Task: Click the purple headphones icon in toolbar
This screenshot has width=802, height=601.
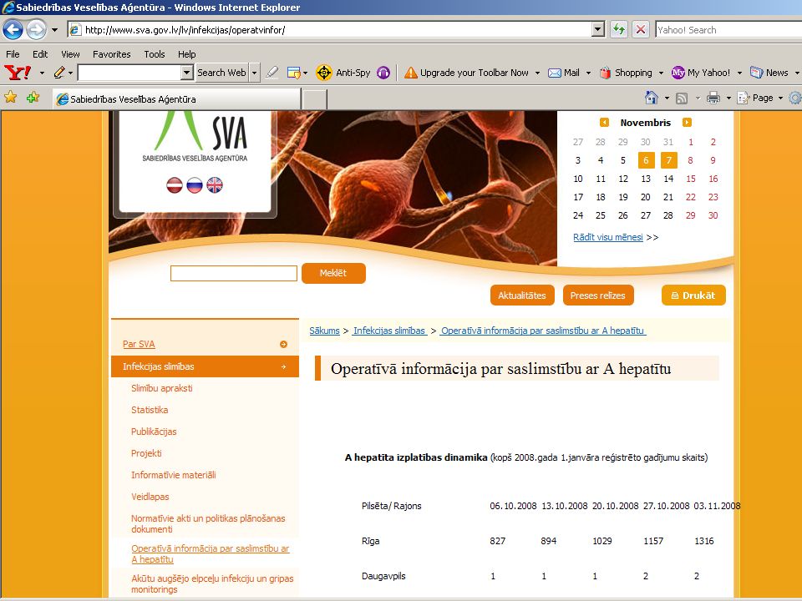Action: 383,73
